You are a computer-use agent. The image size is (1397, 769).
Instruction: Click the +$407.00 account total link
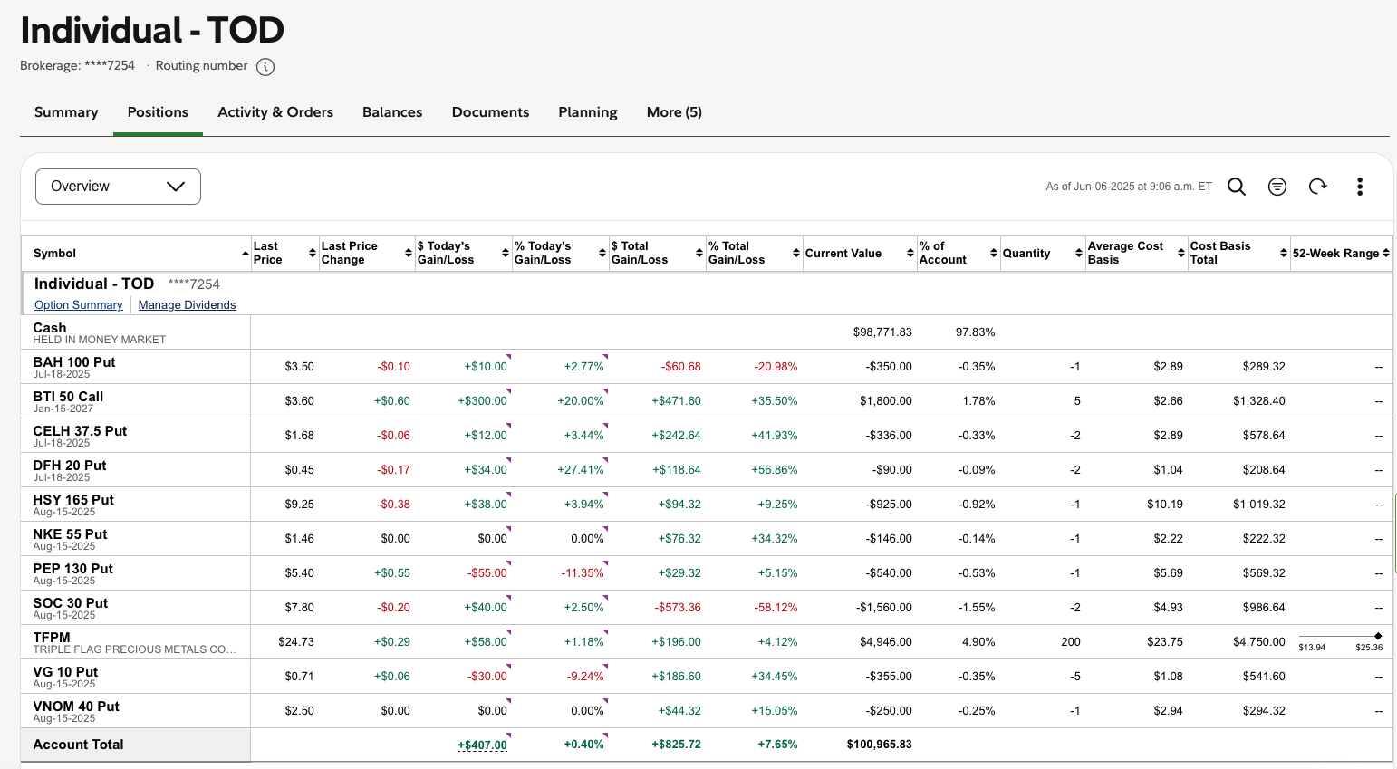point(483,745)
